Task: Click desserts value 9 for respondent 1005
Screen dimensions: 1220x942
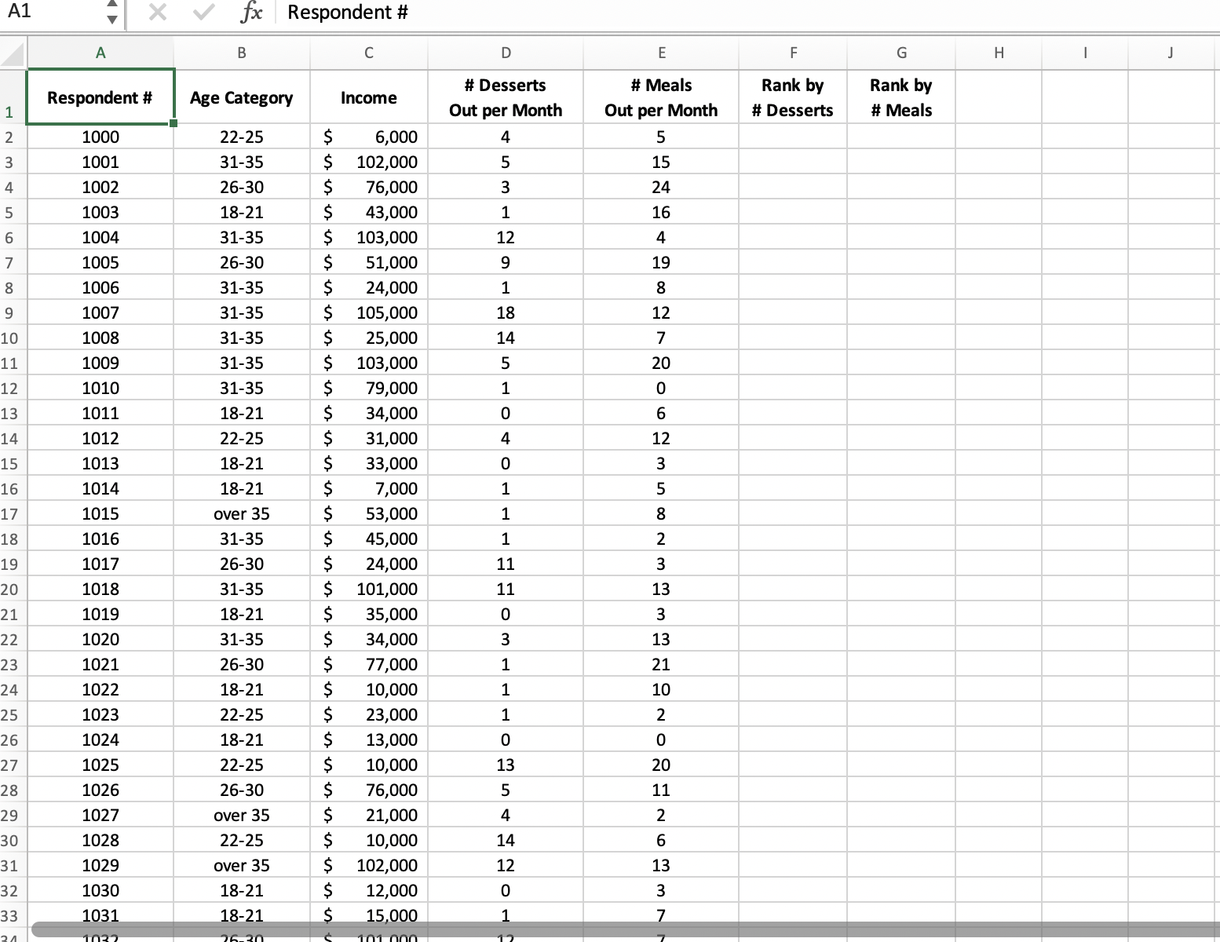Action: point(506,263)
